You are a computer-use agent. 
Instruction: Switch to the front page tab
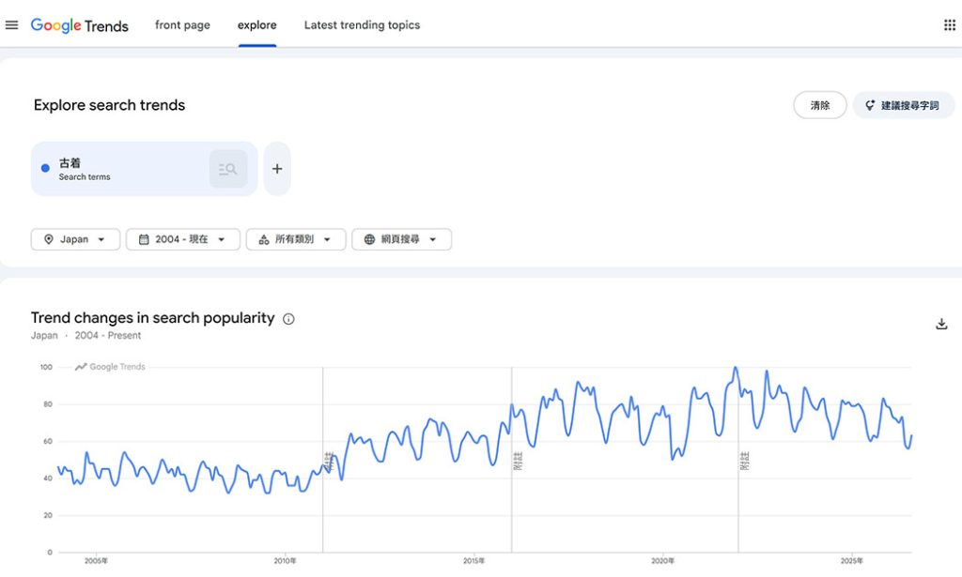click(x=182, y=25)
